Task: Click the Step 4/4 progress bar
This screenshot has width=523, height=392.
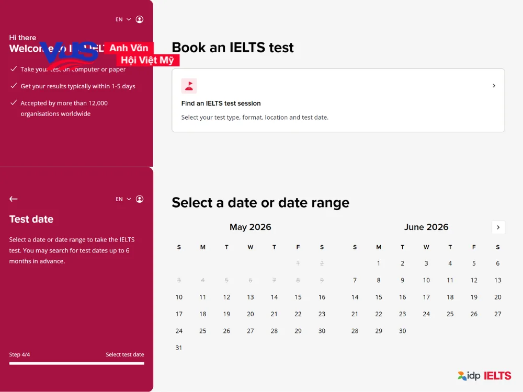Action: 77,363
